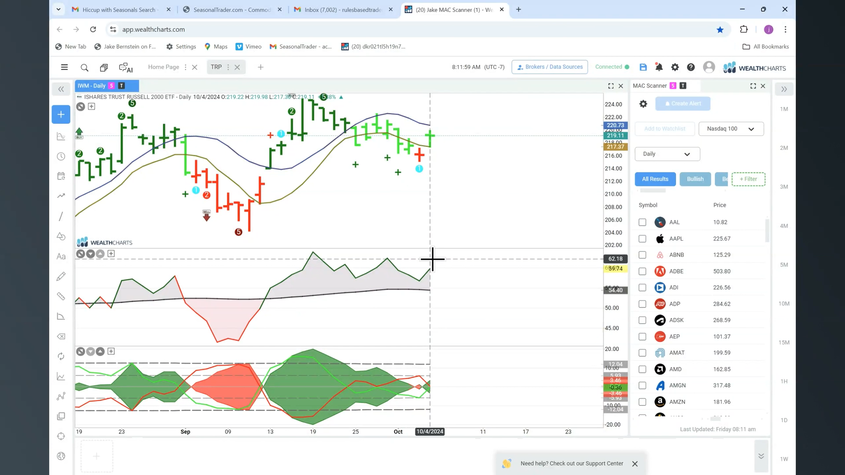
Task: Tick the AMZN checkbox
Action: 643,402
